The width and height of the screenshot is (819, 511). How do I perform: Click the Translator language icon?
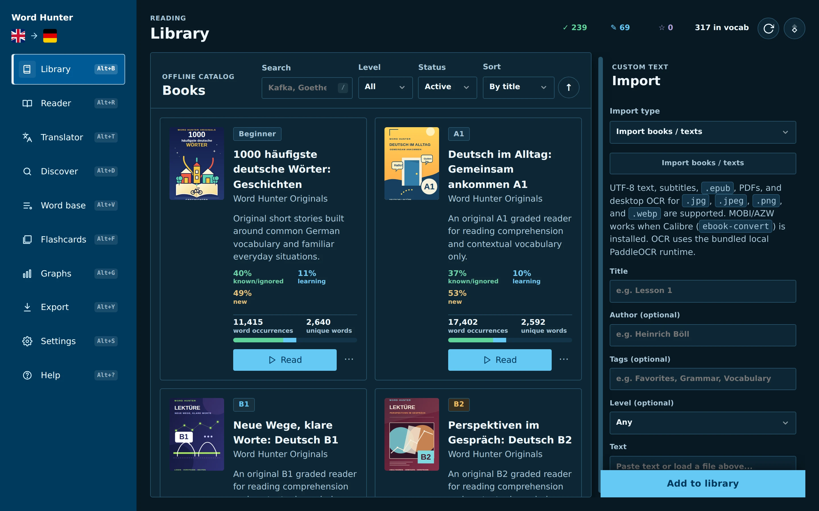27,137
